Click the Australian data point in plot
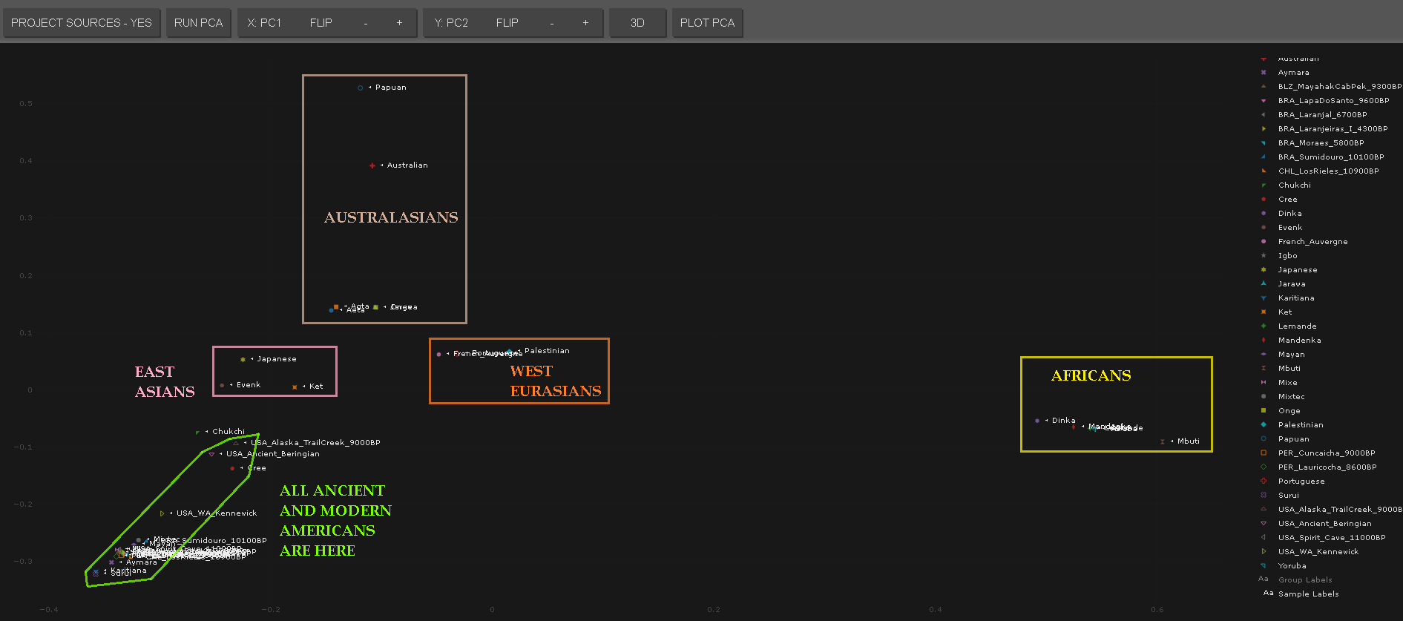This screenshot has width=1403, height=621. pyautogui.click(x=372, y=165)
